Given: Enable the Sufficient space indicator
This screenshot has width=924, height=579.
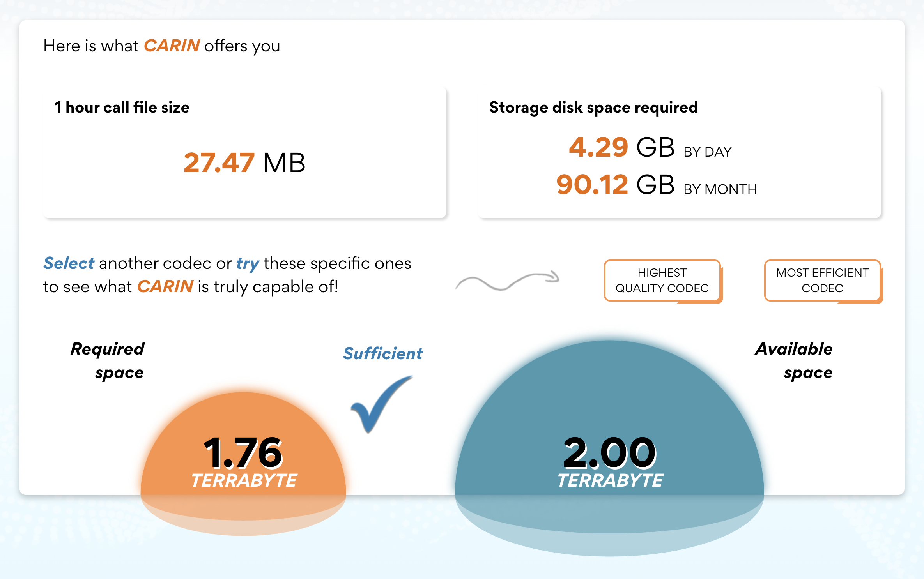Looking at the screenshot, I should (x=382, y=353).
